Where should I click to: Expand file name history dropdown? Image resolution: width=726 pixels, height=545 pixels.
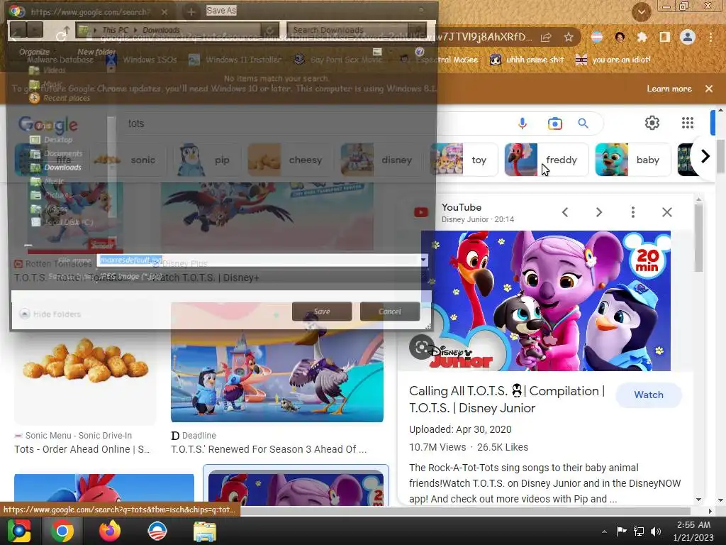(424, 260)
